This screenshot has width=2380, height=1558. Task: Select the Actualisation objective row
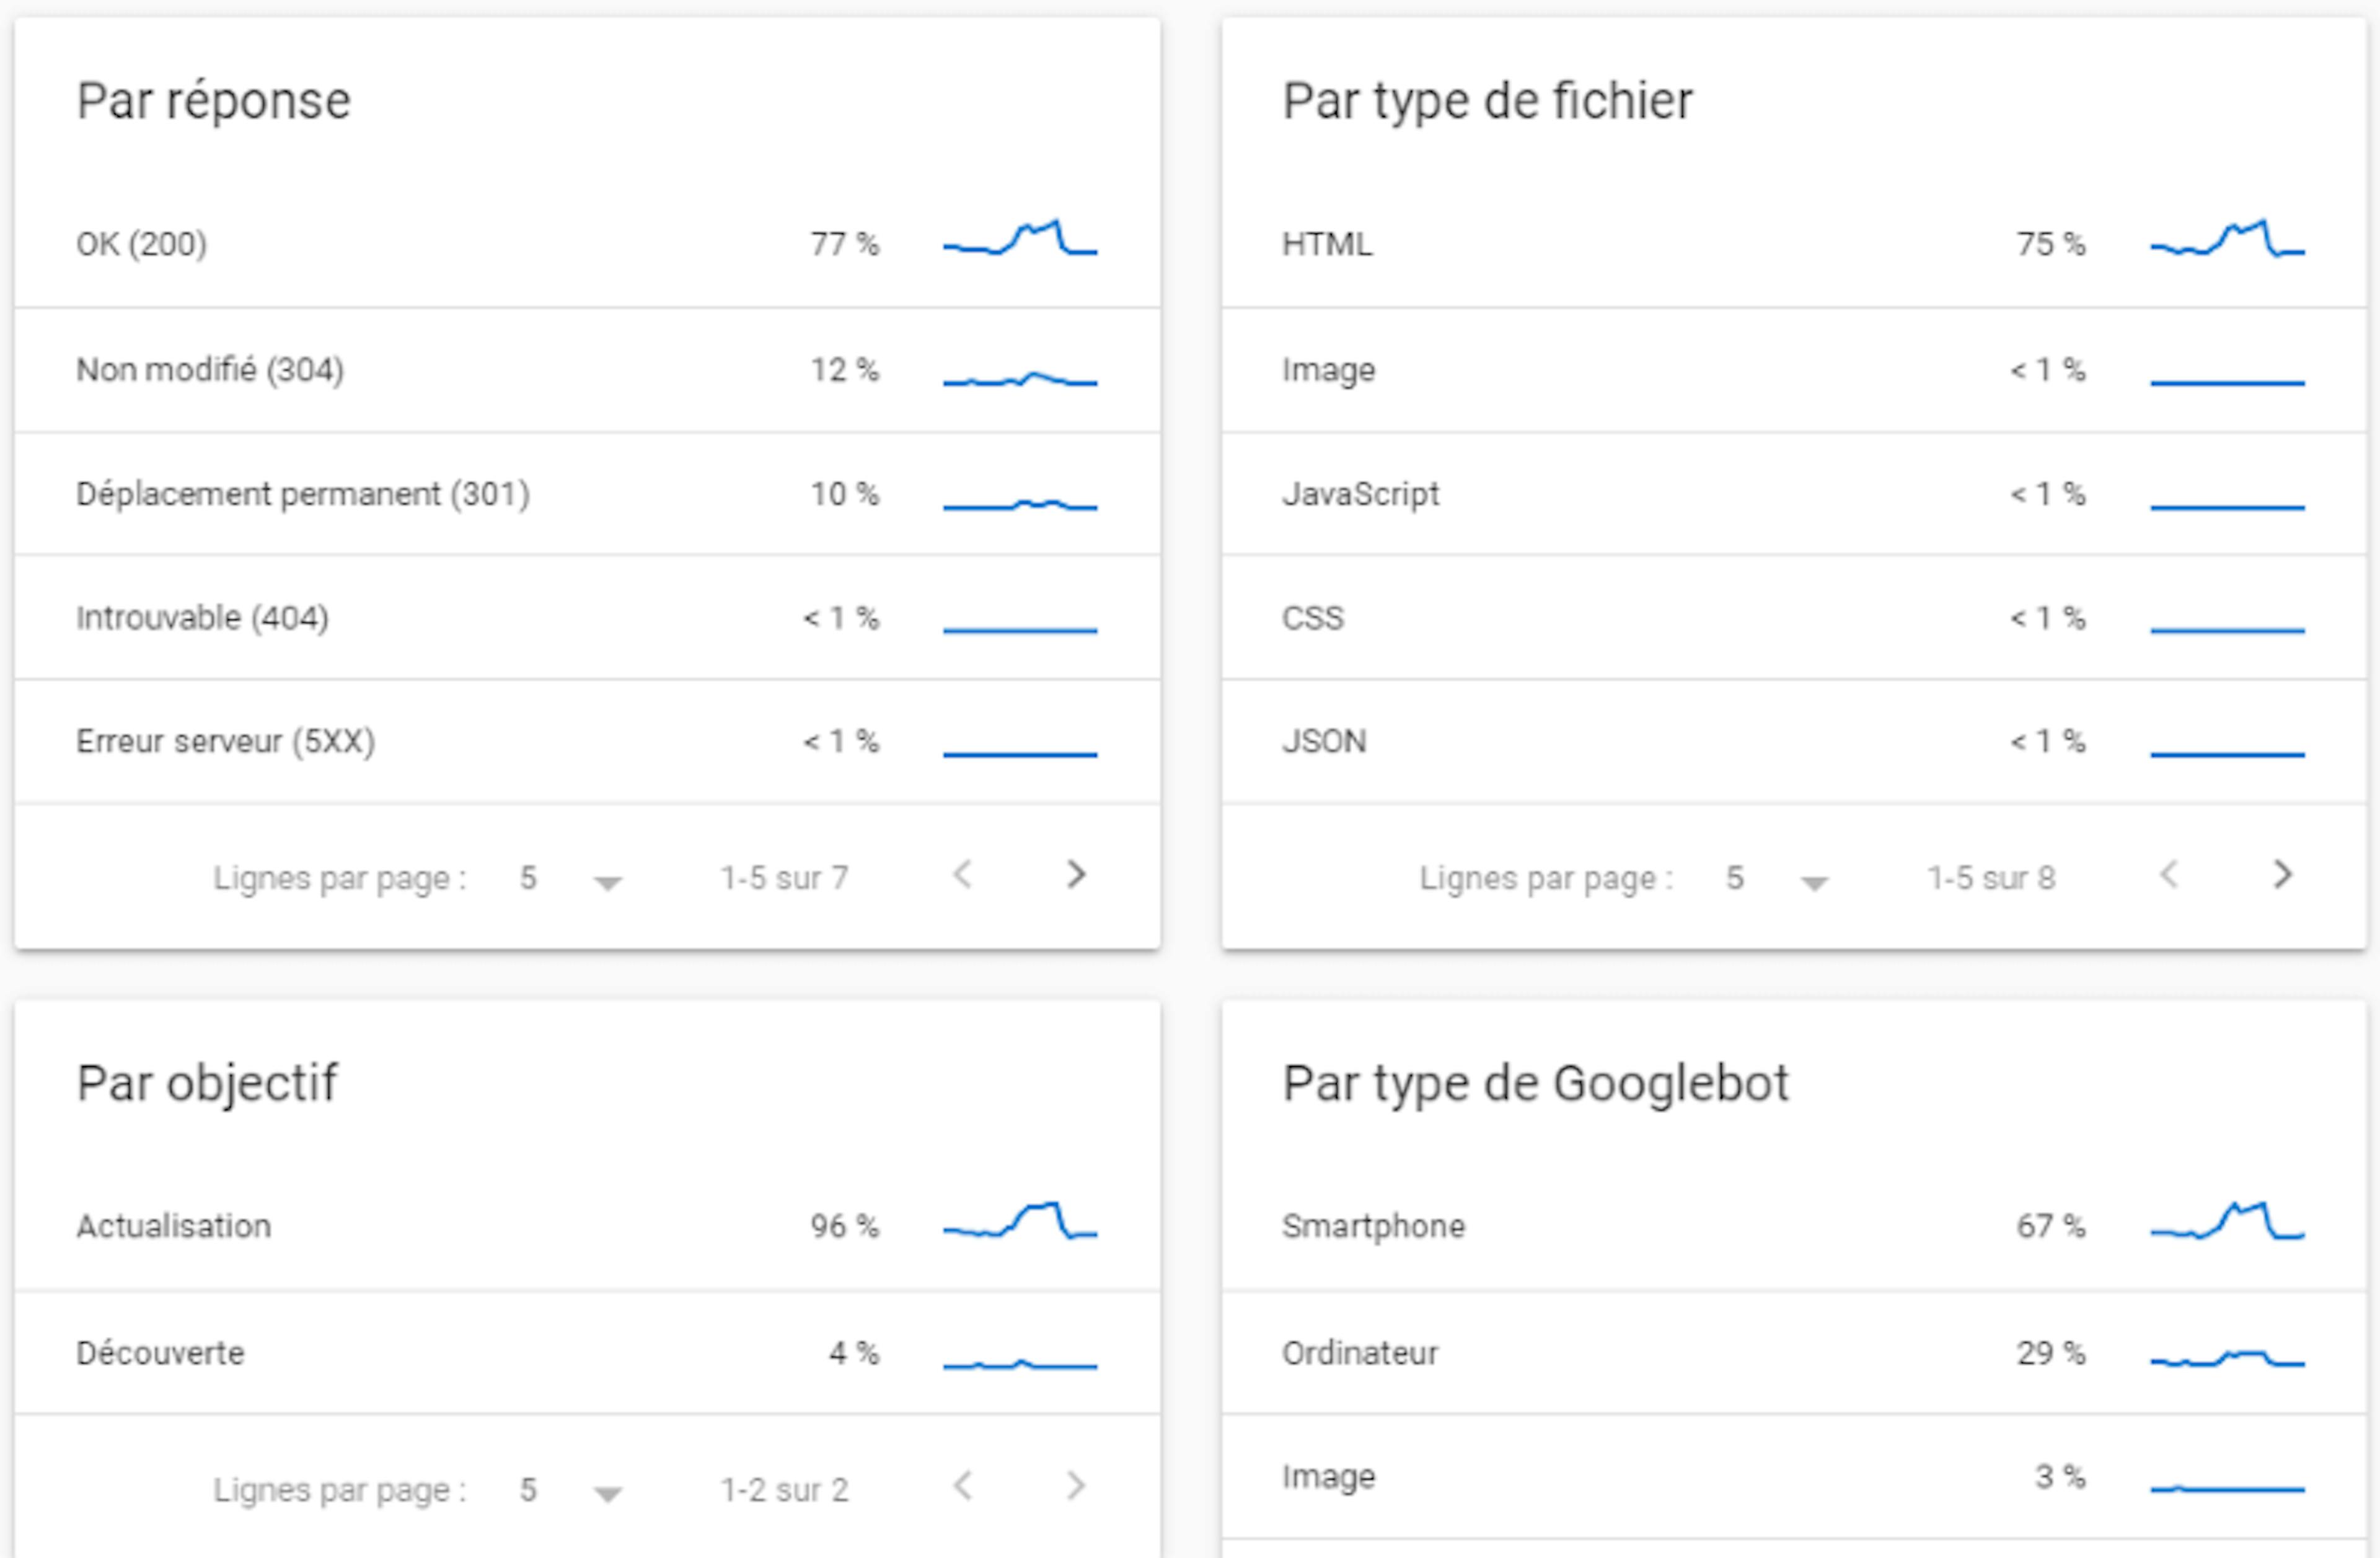400,1225
